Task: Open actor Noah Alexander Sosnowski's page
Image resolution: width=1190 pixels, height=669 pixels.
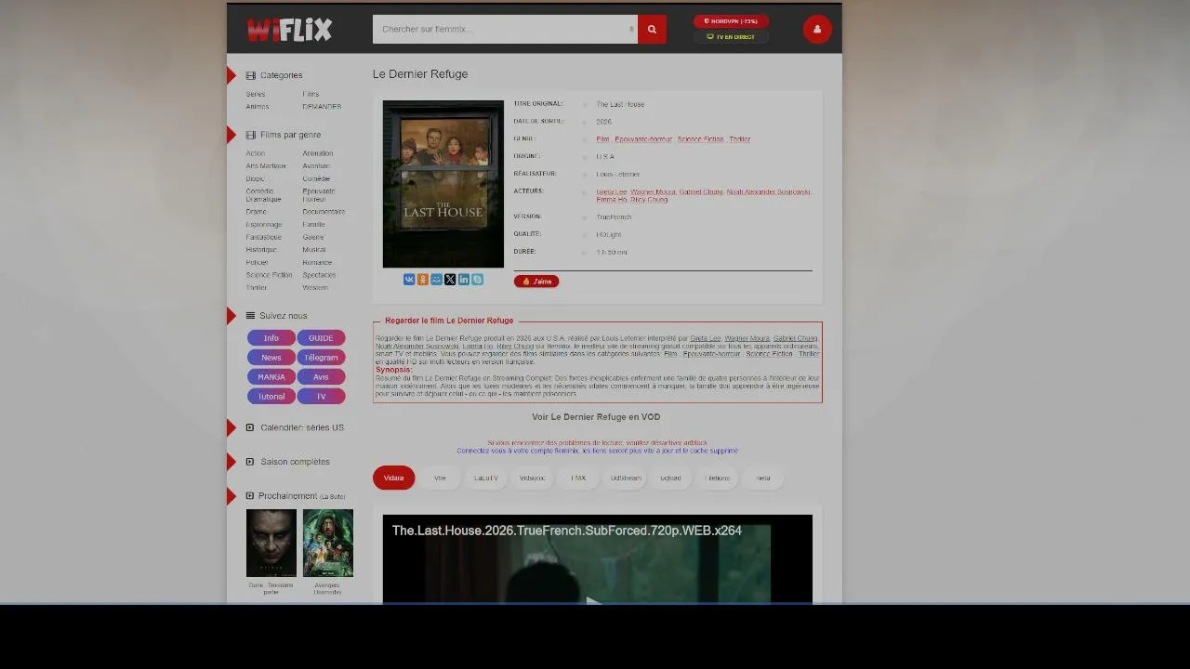Action: pos(769,192)
